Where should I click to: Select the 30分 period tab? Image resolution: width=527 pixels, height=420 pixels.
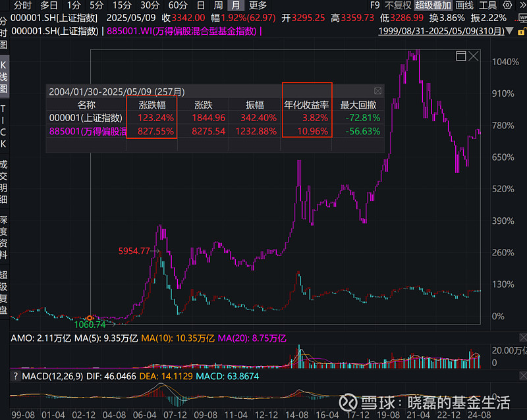[x=150, y=5]
